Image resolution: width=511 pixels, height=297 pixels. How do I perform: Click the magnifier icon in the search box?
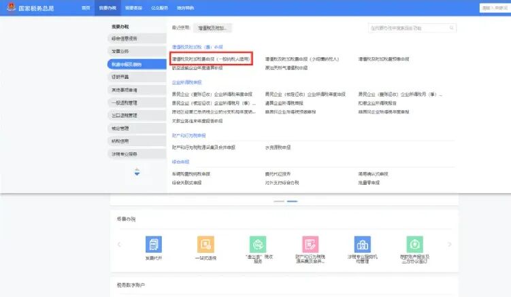coord(451,28)
